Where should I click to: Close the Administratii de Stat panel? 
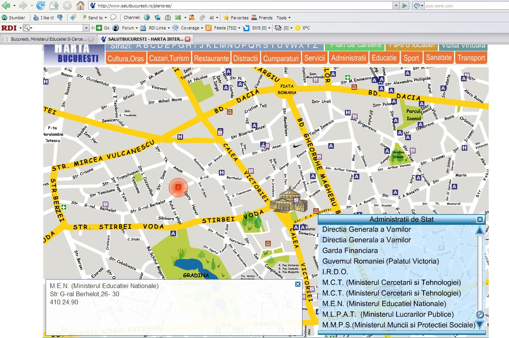click(x=480, y=220)
